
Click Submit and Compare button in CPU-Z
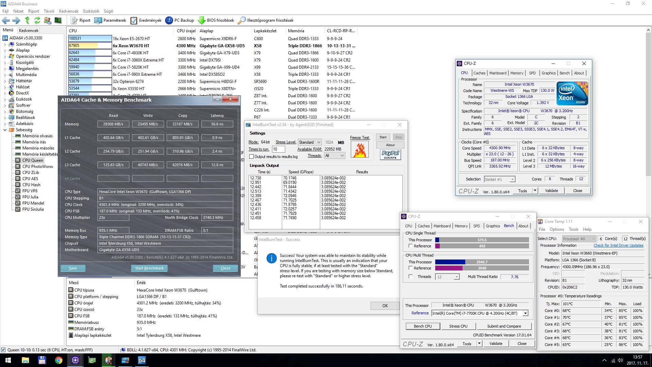[504, 326]
